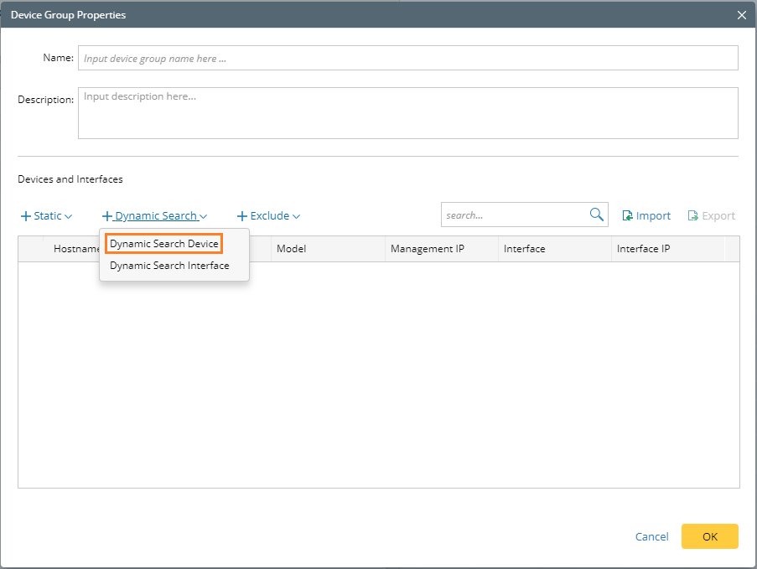Close the Device Group Properties dialog
This screenshot has height=569, width=757.
[741, 15]
